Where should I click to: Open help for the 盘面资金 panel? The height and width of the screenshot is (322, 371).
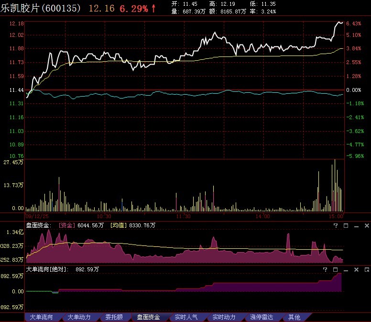(336, 225)
